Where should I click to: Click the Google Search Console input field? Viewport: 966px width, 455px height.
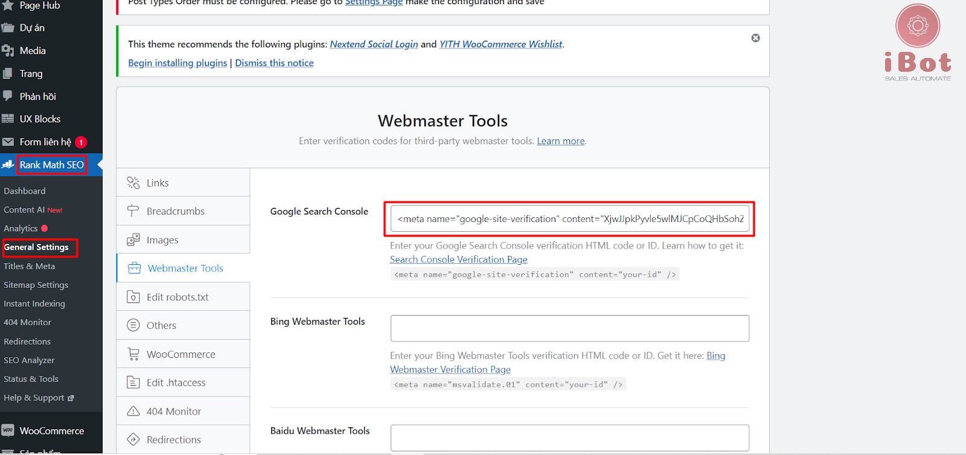point(570,218)
